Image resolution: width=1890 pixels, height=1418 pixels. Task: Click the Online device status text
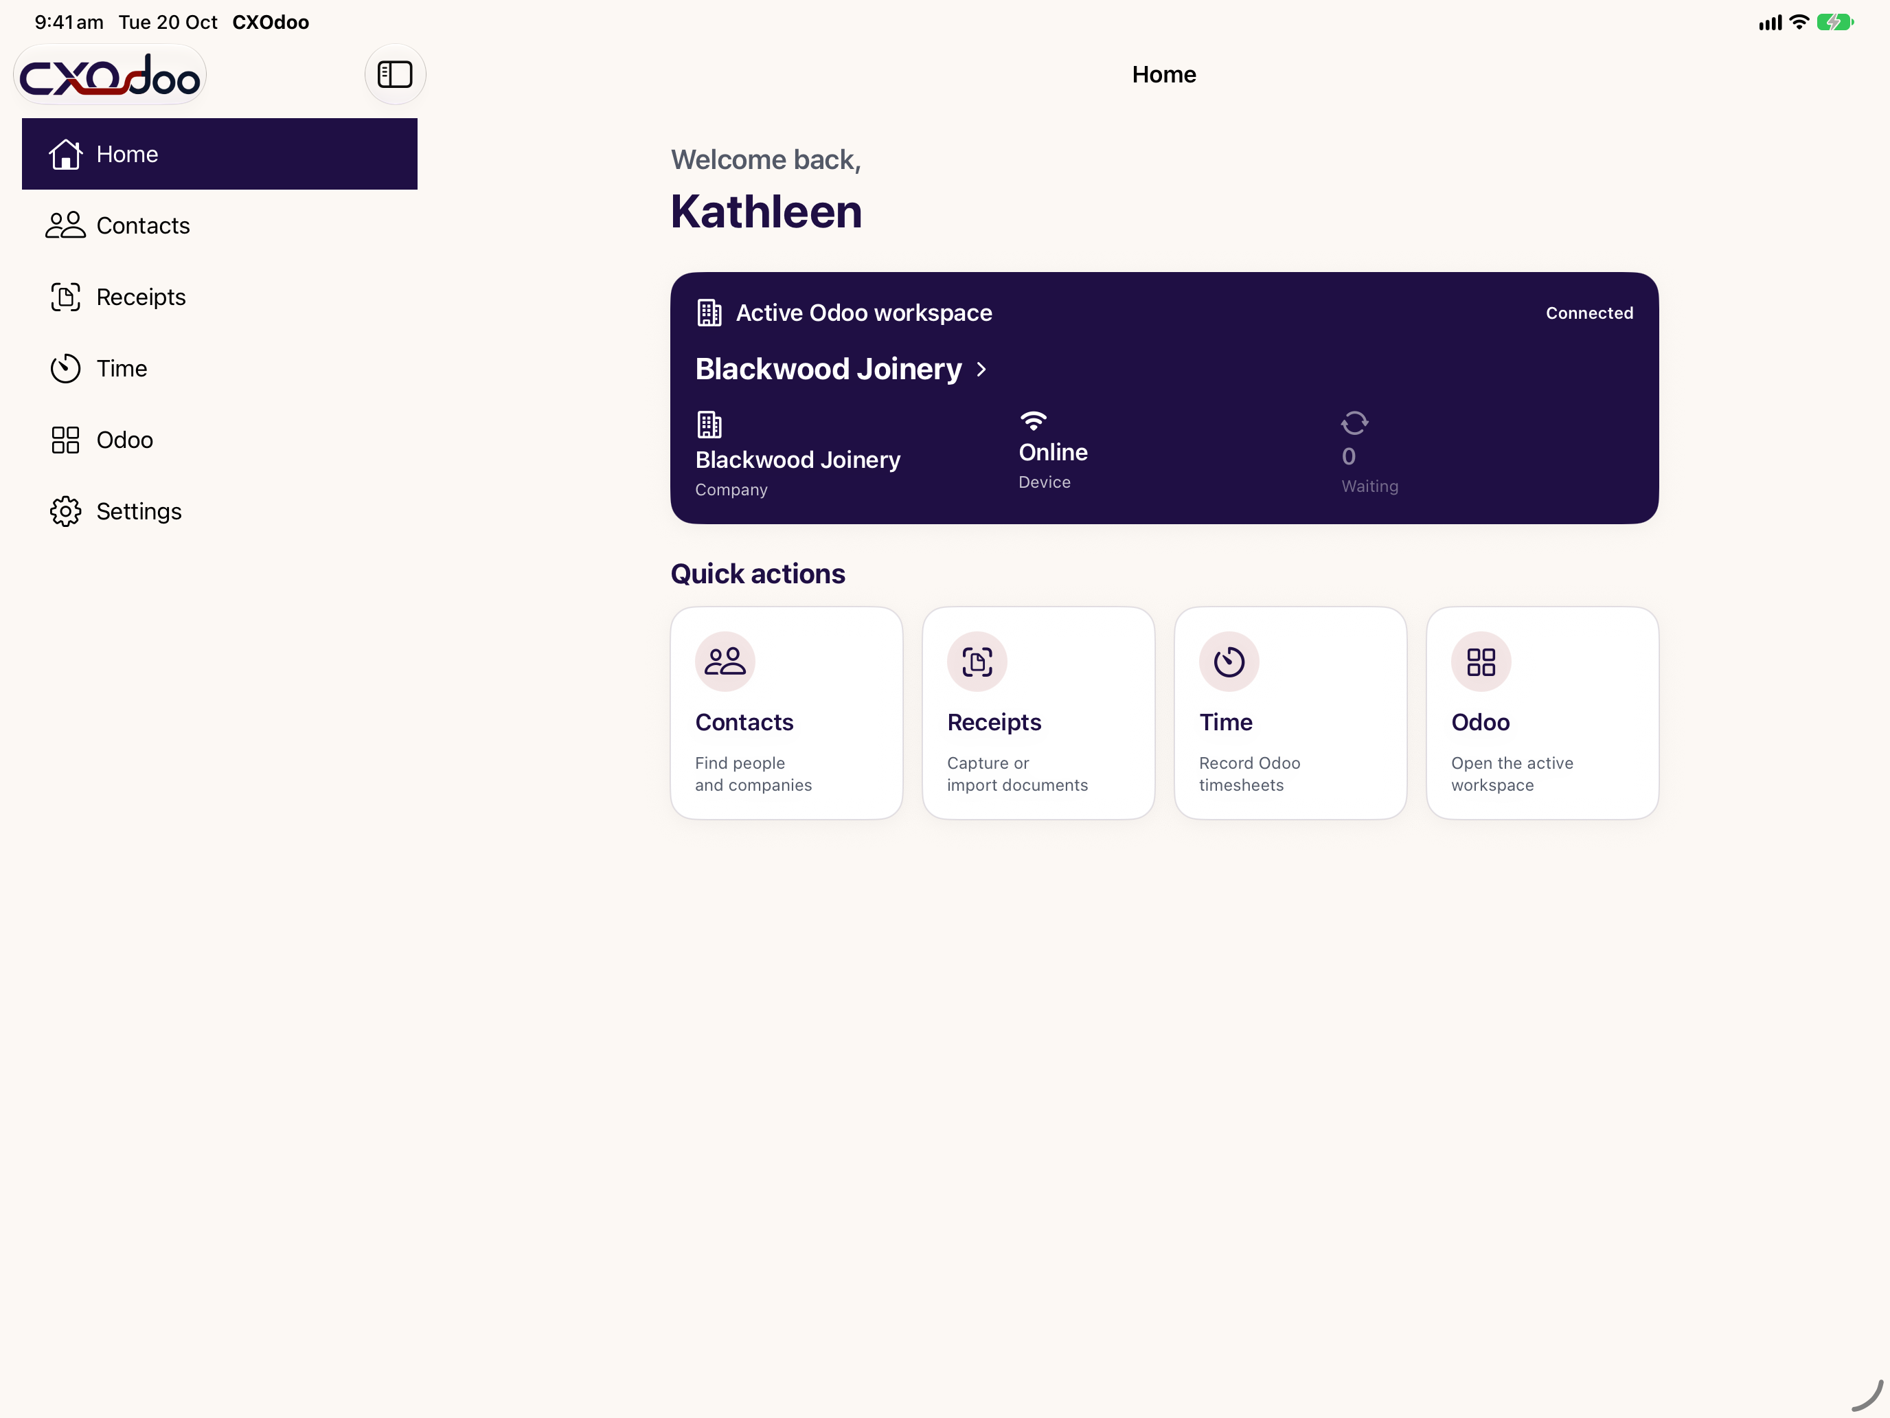click(x=1053, y=452)
